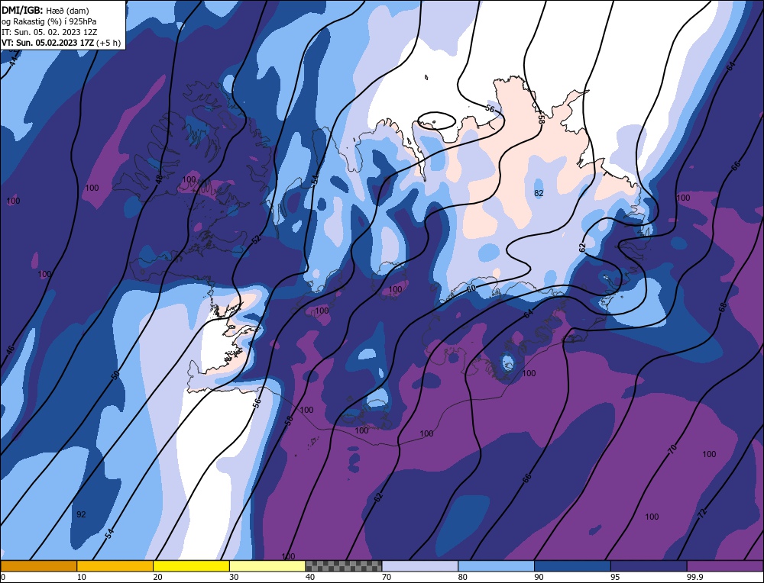Click the '99.9' legend tick label
Image resolution: width=764 pixels, height=583 pixels.
pos(694,577)
